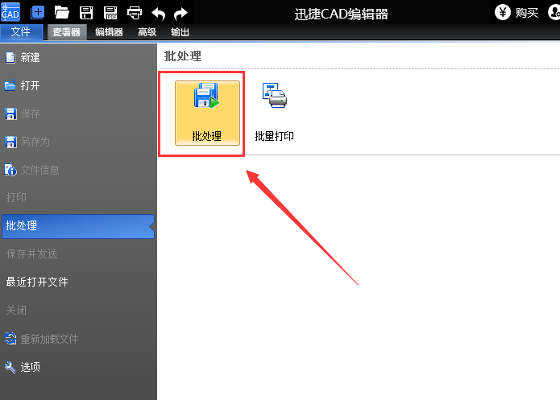Viewport: 560px width, 400px height.
Task: Launch the 批处理 batch process button
Action: click(x=207, y=113)
